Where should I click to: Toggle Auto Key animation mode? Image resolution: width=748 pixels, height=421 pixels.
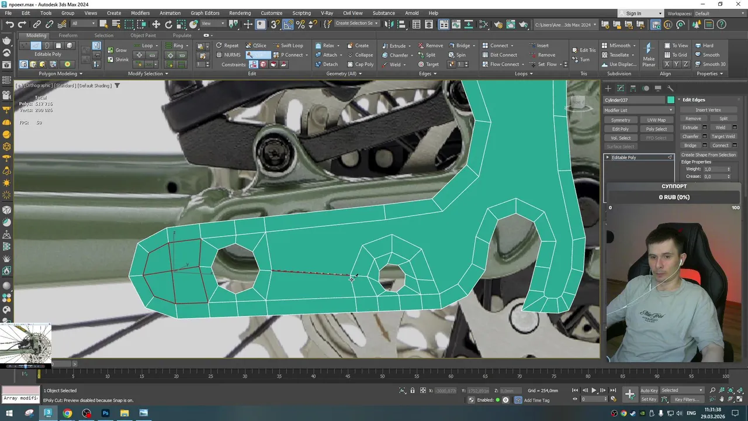pos(649,391)
